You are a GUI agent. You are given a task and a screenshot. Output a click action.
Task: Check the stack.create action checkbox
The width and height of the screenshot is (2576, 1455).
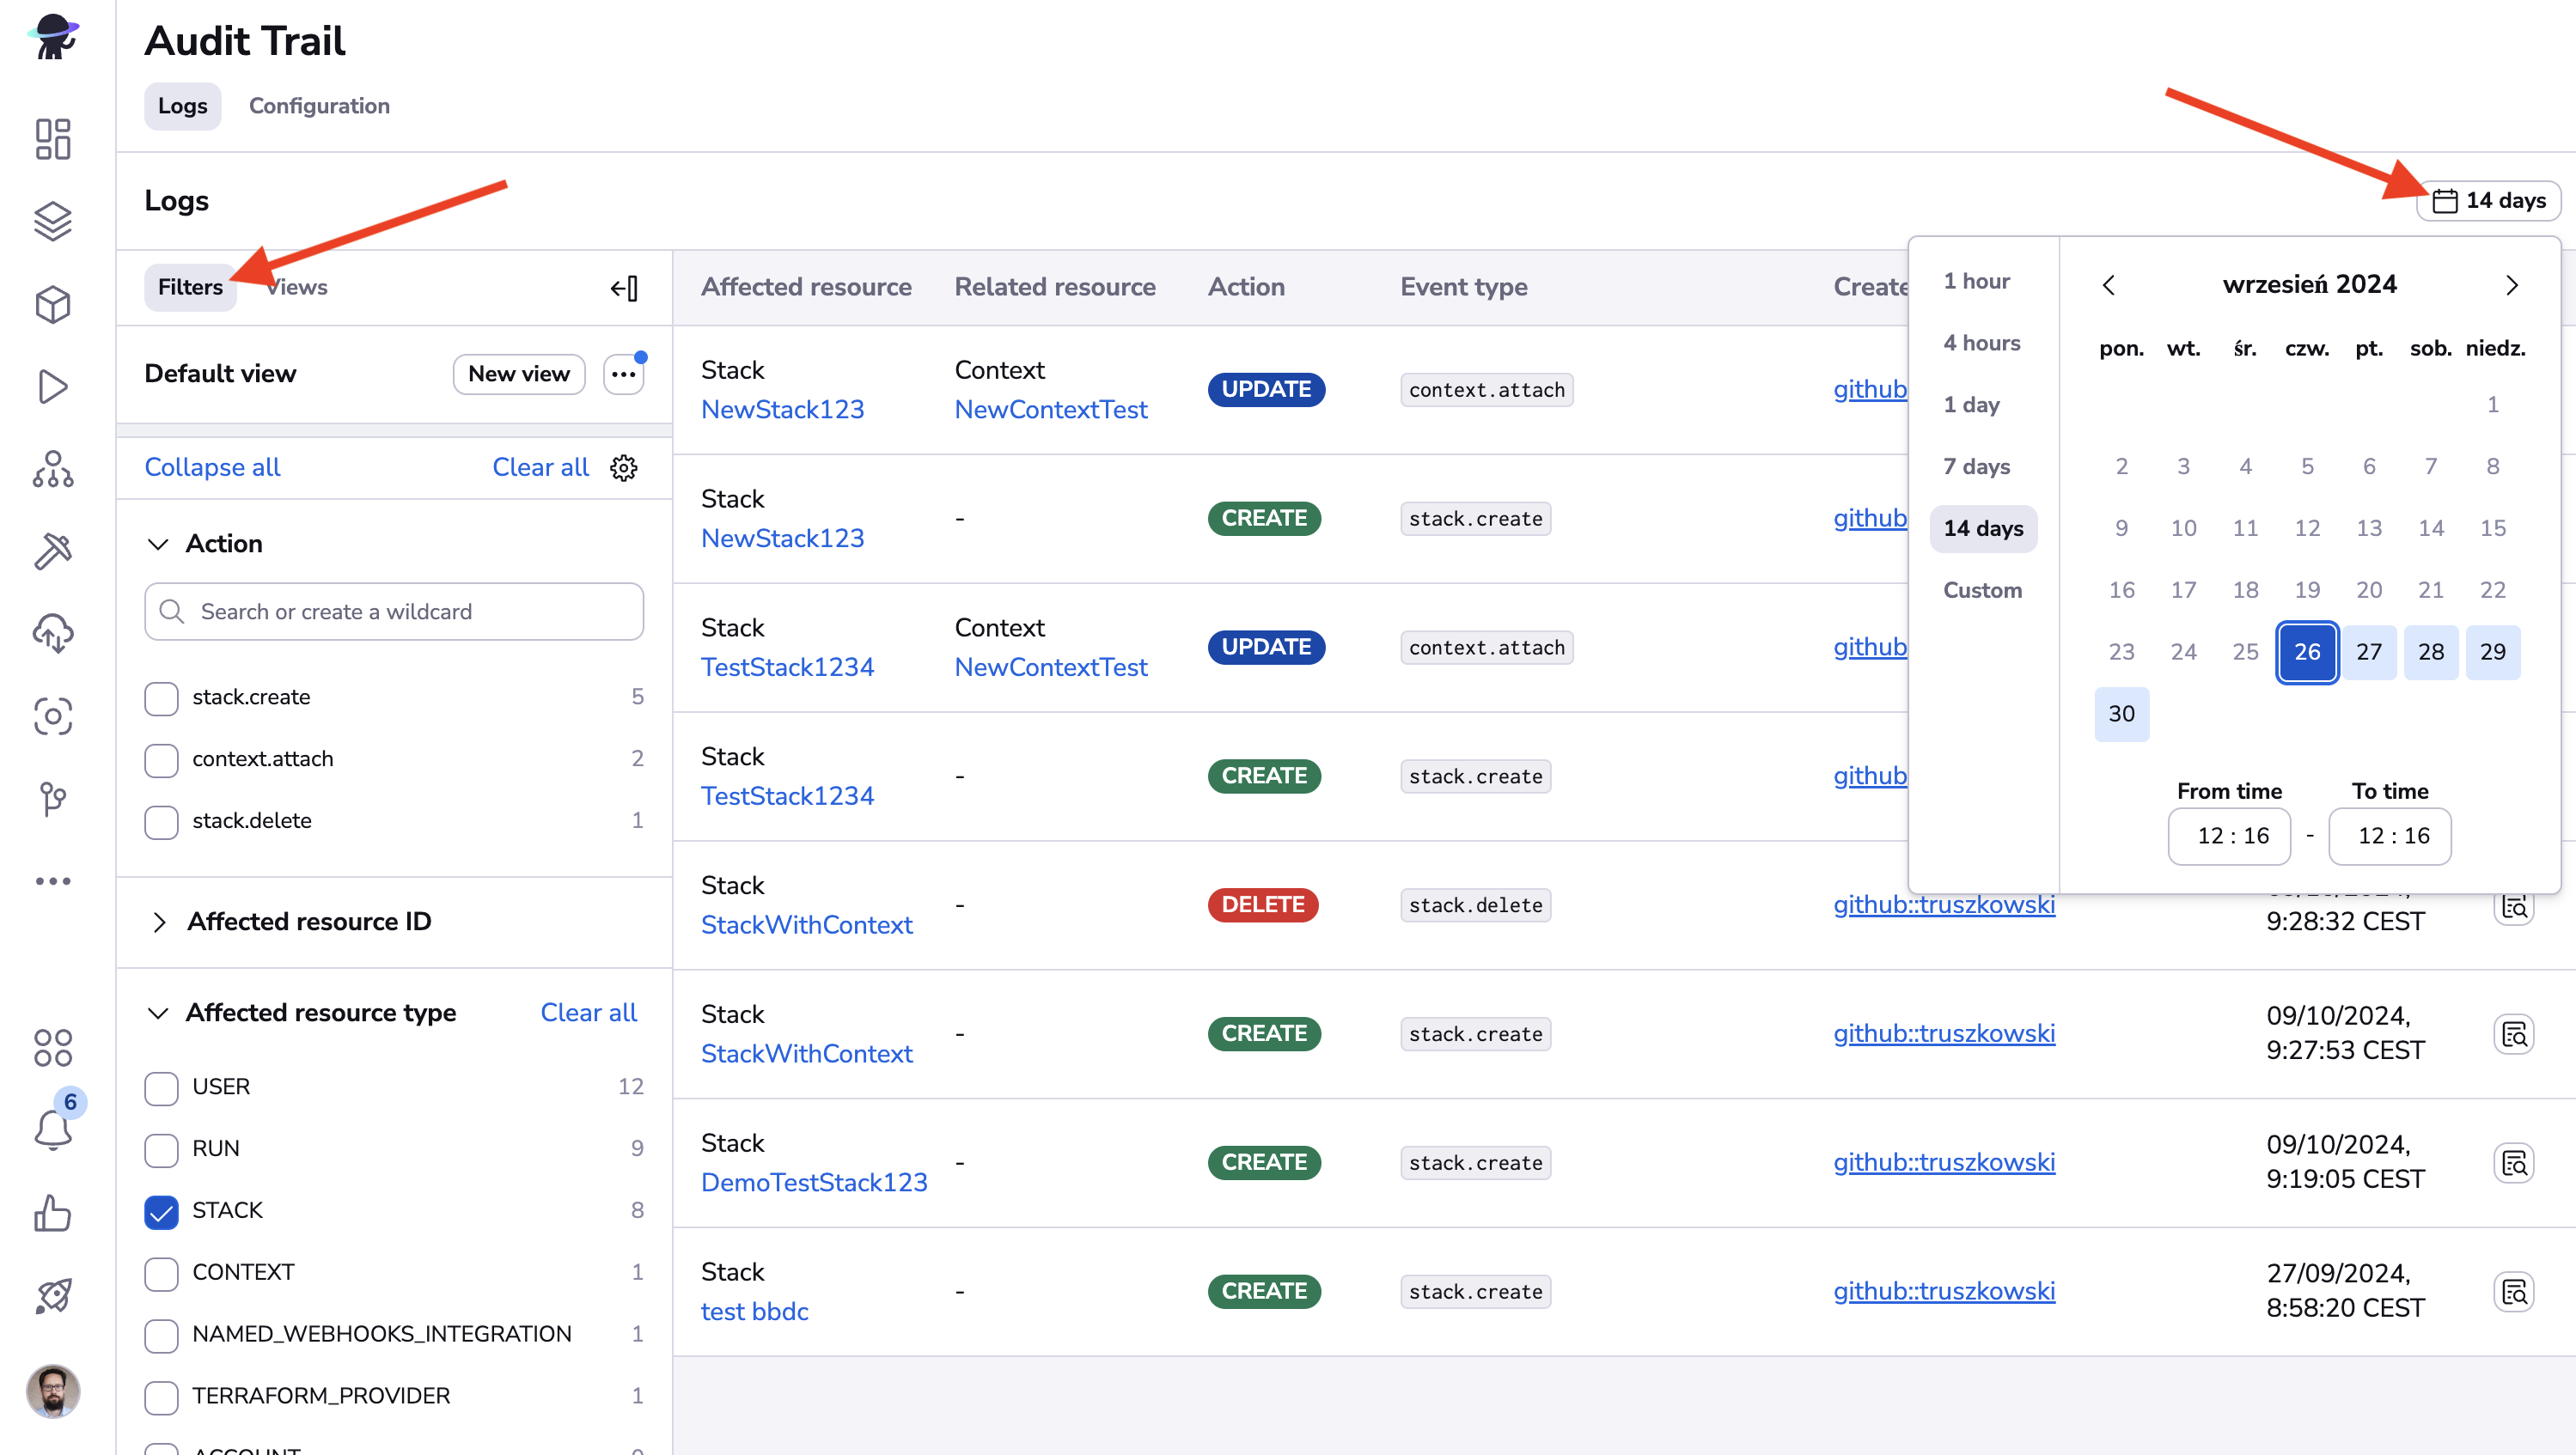(x=161, y=697)
